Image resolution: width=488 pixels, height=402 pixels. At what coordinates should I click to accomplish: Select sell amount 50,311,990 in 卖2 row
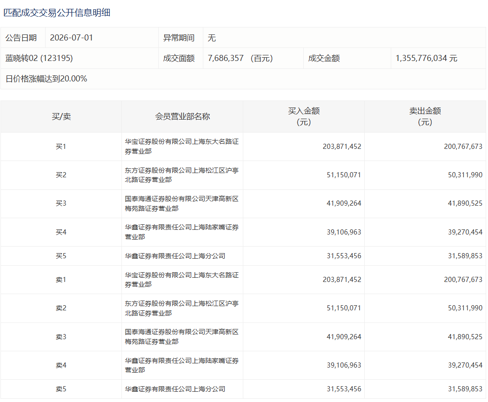coord(465,308)
